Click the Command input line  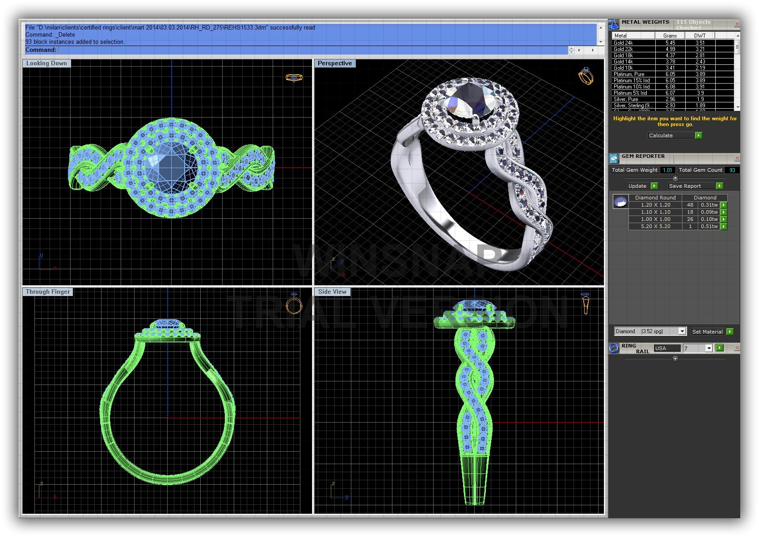(313, 50)
